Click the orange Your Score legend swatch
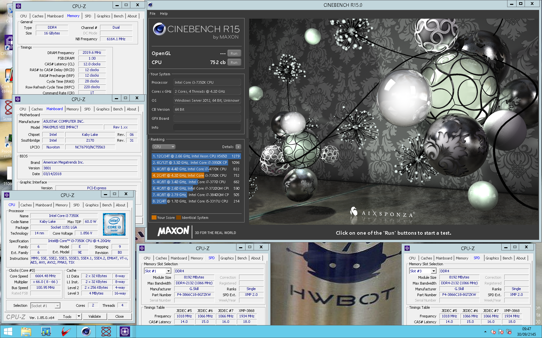Viewport: 542px width, 338px height. pyautogui.click(x=154, y=218)
